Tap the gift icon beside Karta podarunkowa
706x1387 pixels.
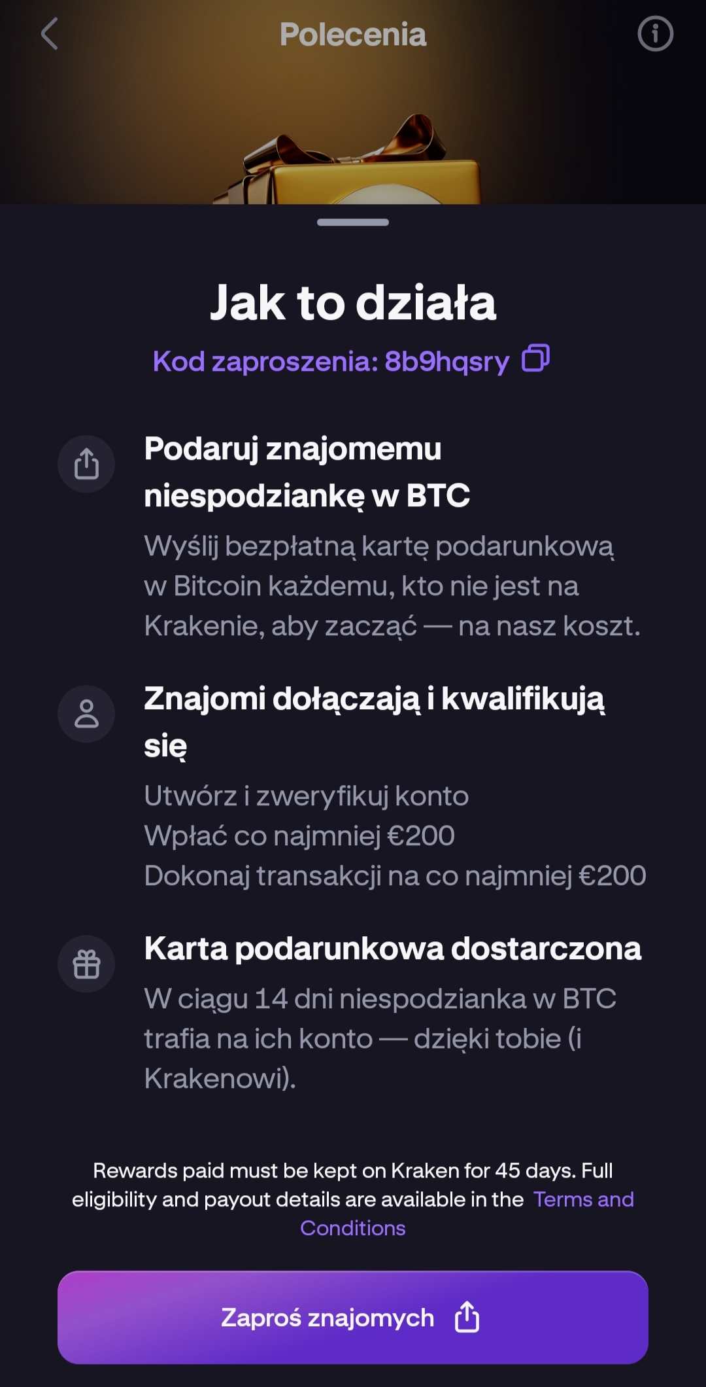point(86,964)
